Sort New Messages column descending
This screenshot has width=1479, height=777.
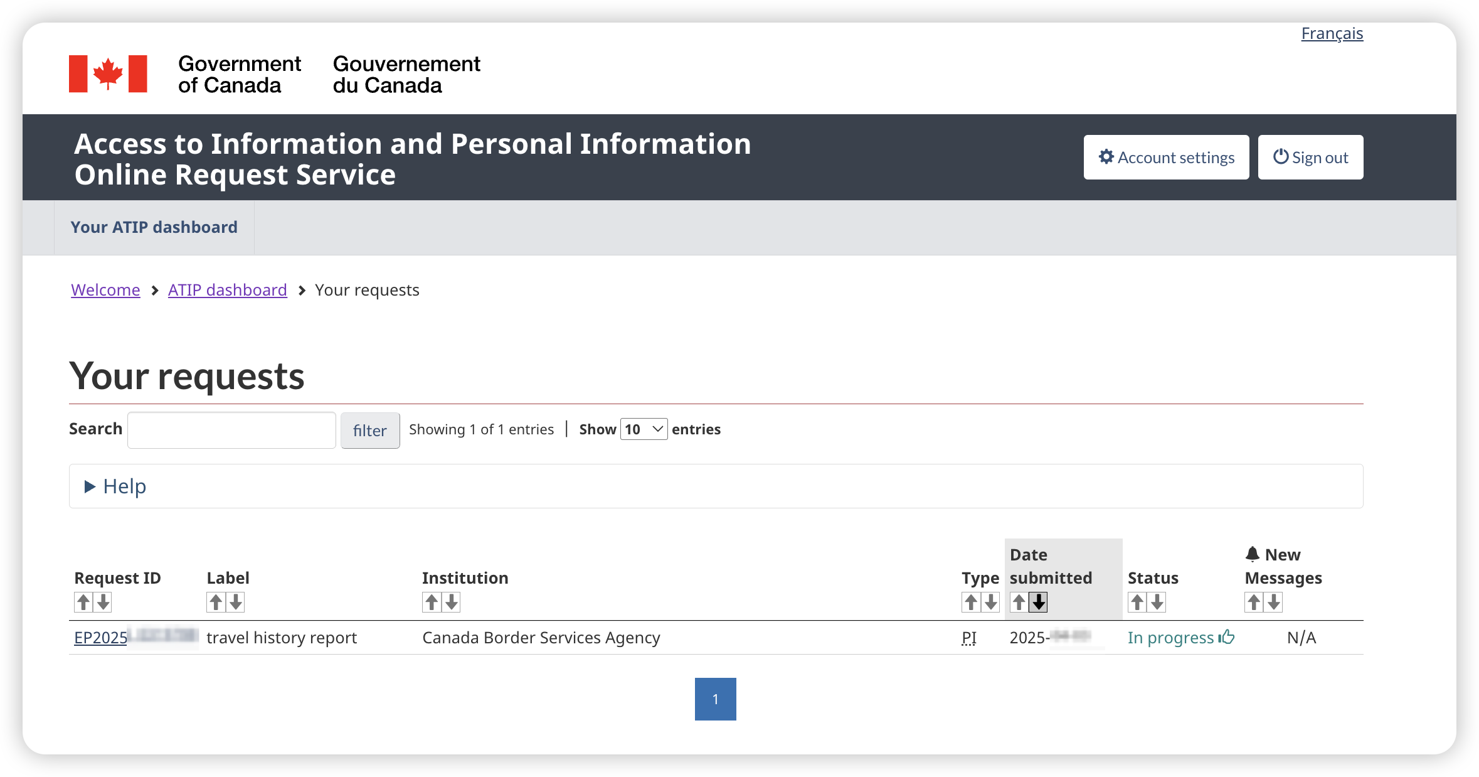click(x=1274, y=602)
